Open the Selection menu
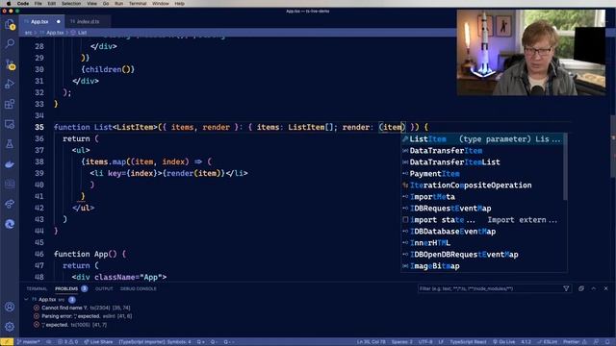 click(71, 4)
